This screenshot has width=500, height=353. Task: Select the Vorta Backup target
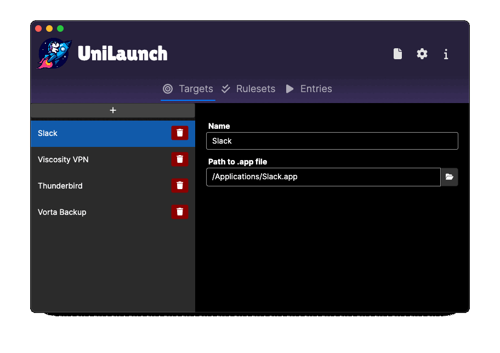click(x=113, y=212)
